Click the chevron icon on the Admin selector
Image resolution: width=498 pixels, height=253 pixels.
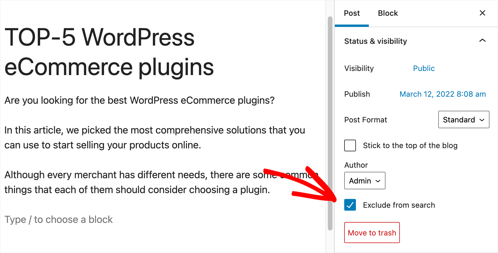tap(377, 181)
